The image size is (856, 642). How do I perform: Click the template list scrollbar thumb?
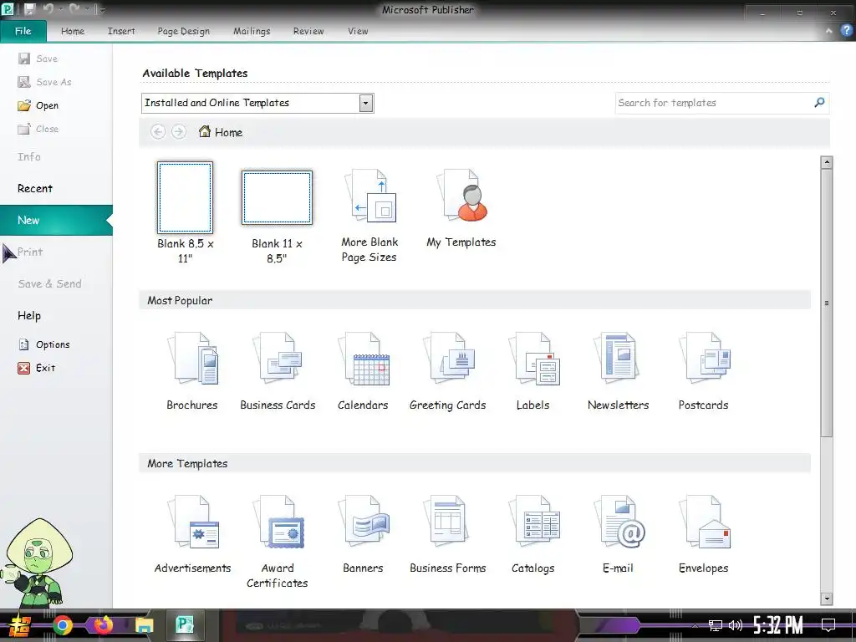tap(827, 303)
